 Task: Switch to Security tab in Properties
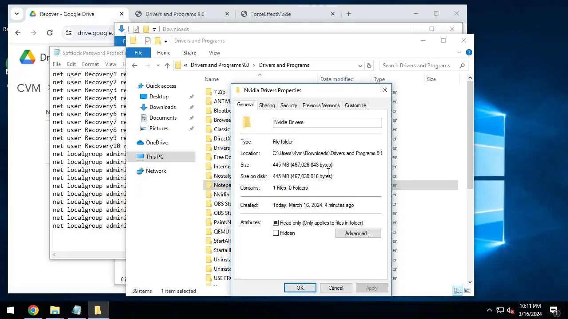pos(288,105)
